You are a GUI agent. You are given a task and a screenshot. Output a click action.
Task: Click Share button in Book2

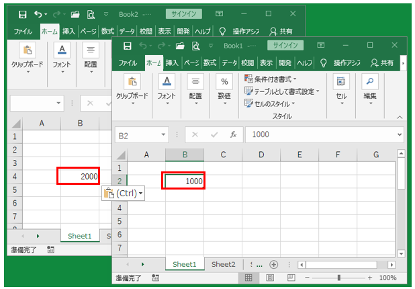281,32
